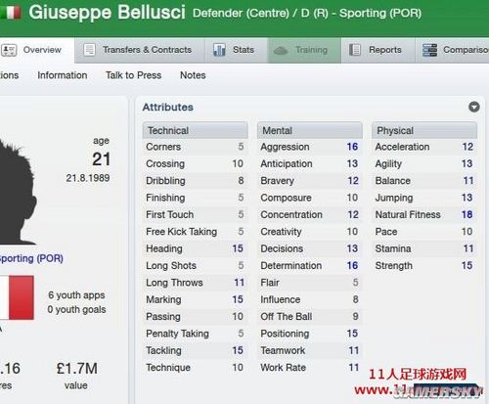Open the Notes submenu item

[x=193, y=75]
